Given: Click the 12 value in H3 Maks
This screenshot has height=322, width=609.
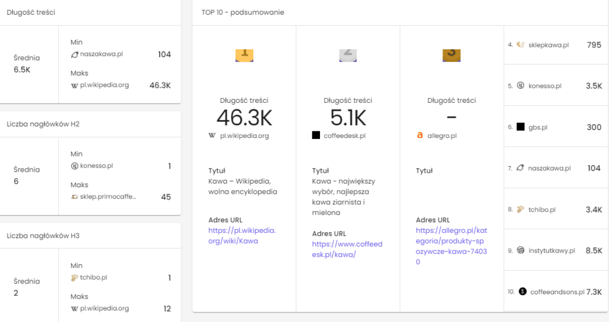Looking at the screenshot, I should [167, 309].
